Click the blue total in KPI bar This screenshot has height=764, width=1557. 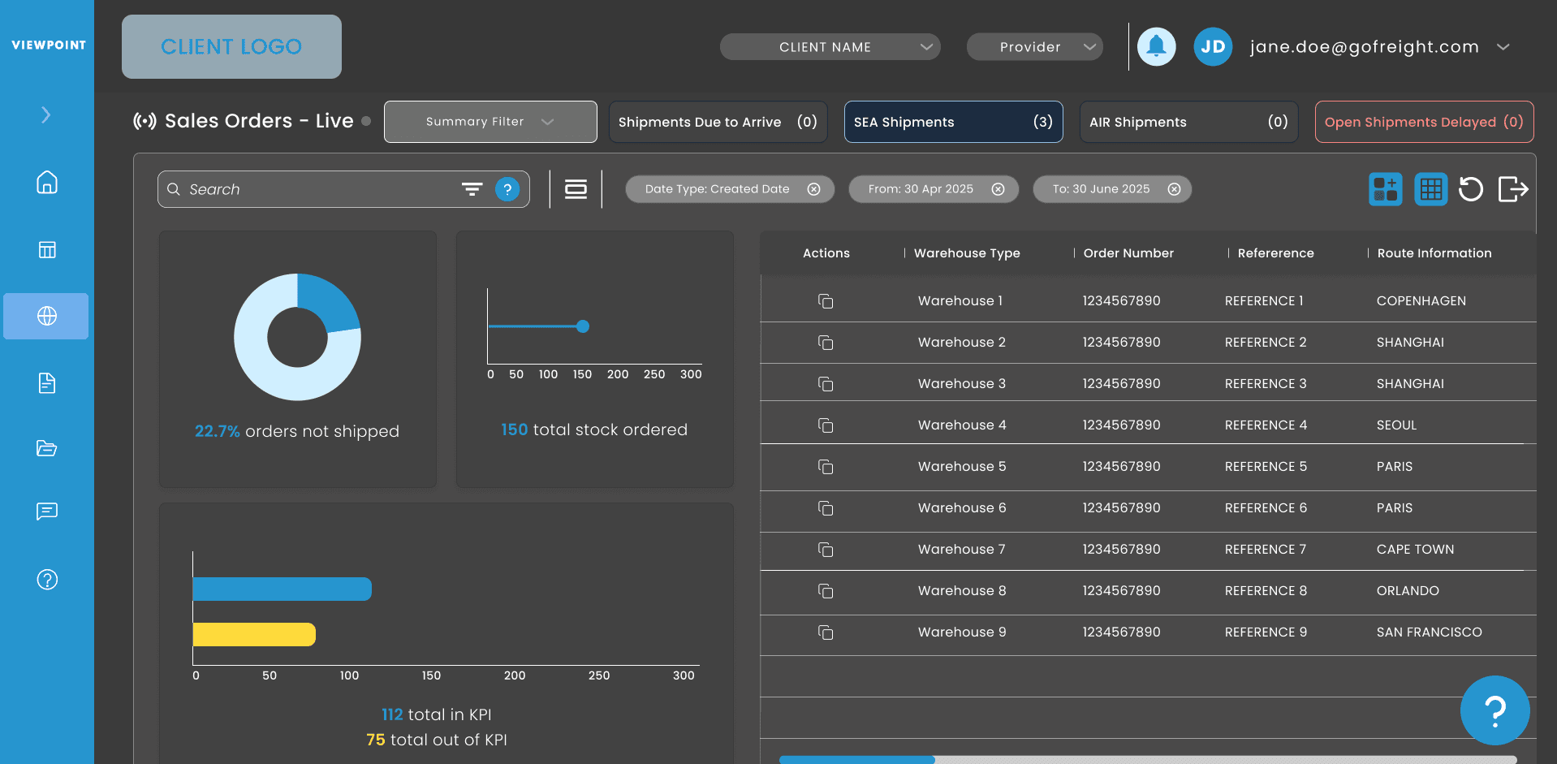282,589
